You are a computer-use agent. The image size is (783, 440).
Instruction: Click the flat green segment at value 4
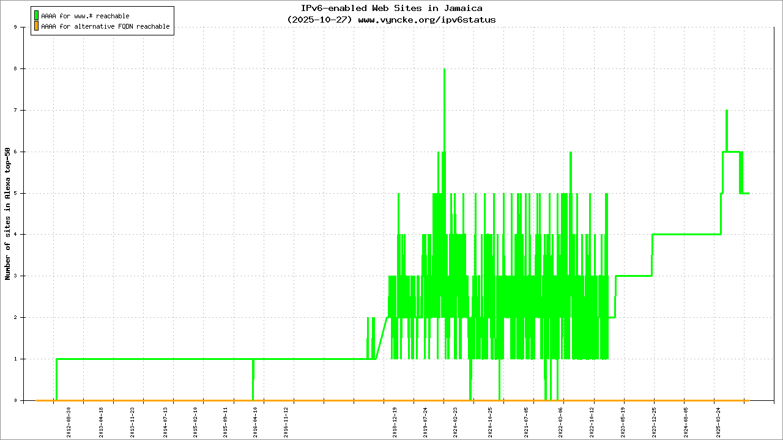point(685,234)
